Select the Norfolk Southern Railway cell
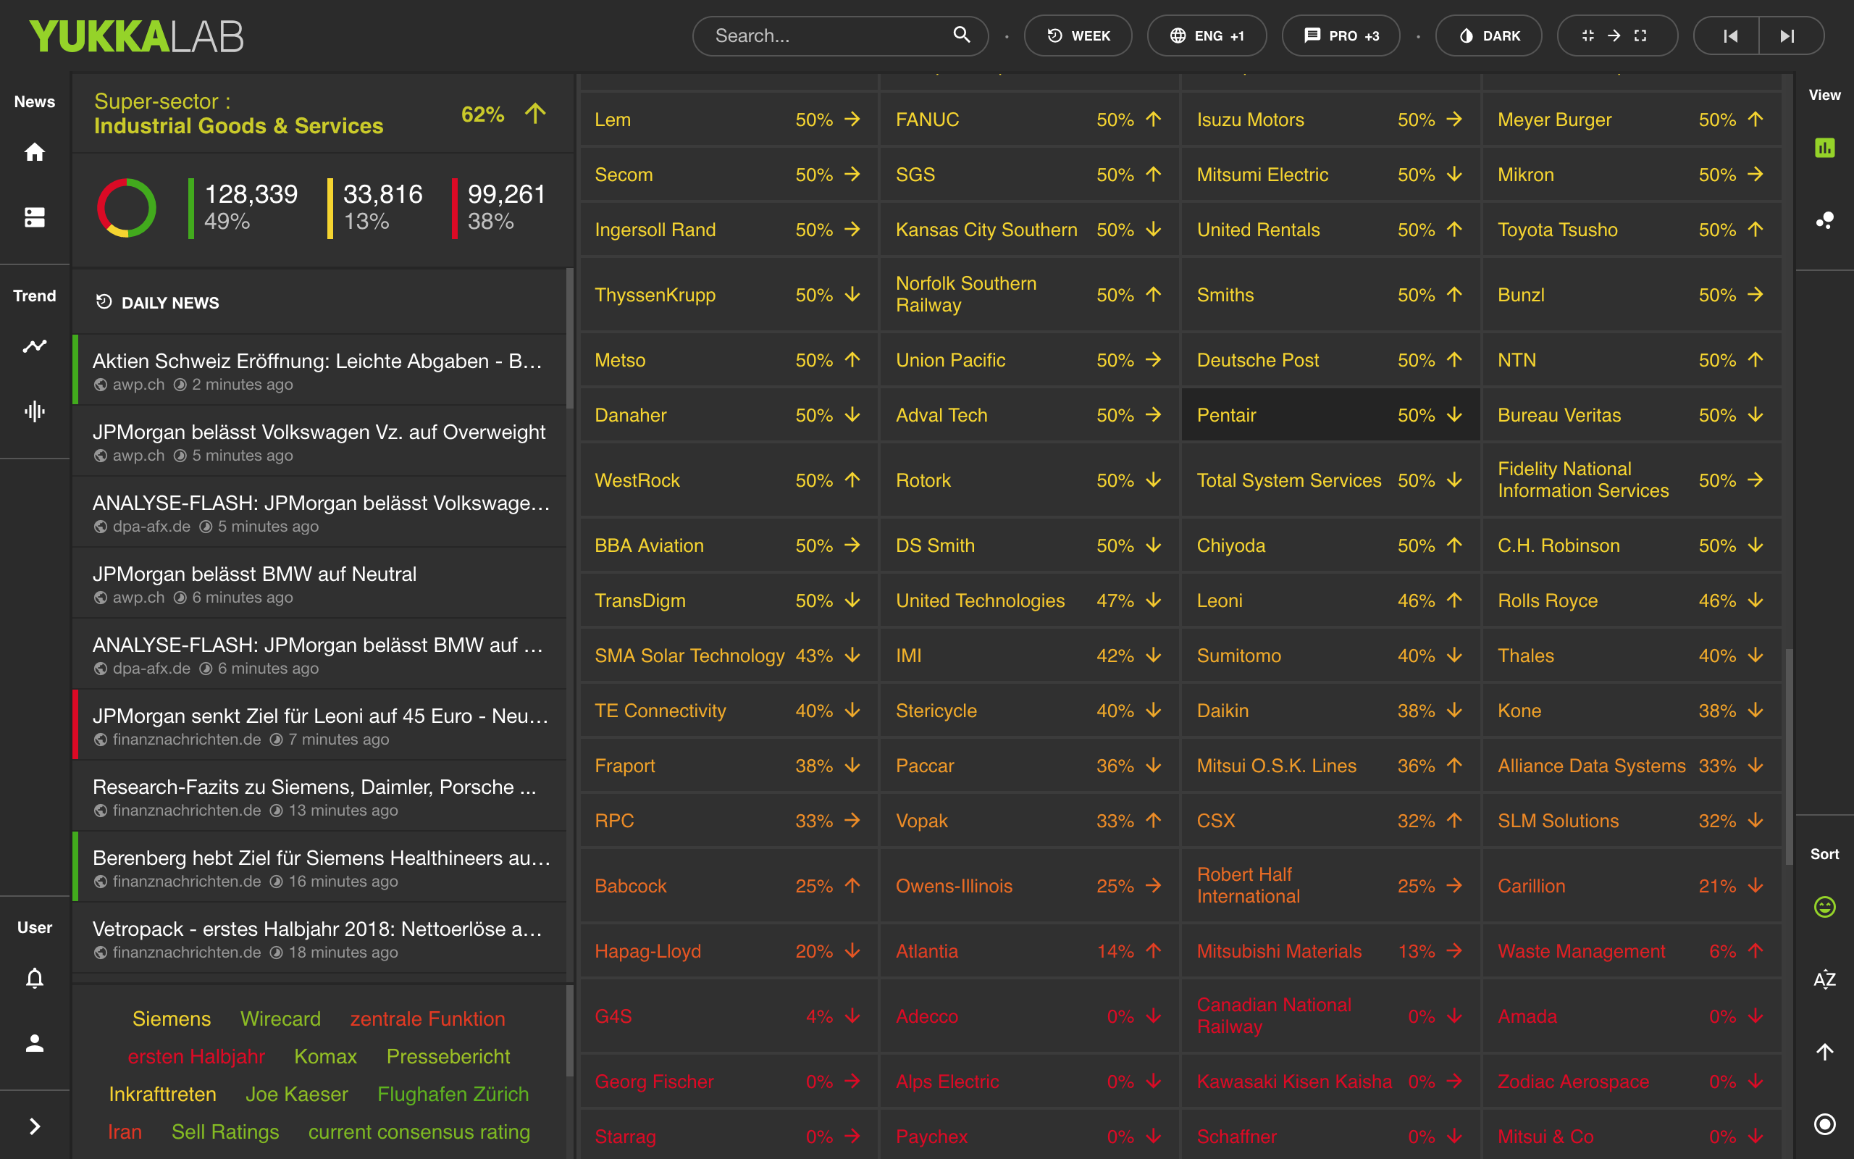The height and width of the screenshot is (1159, 1854). click(1029, 294)
